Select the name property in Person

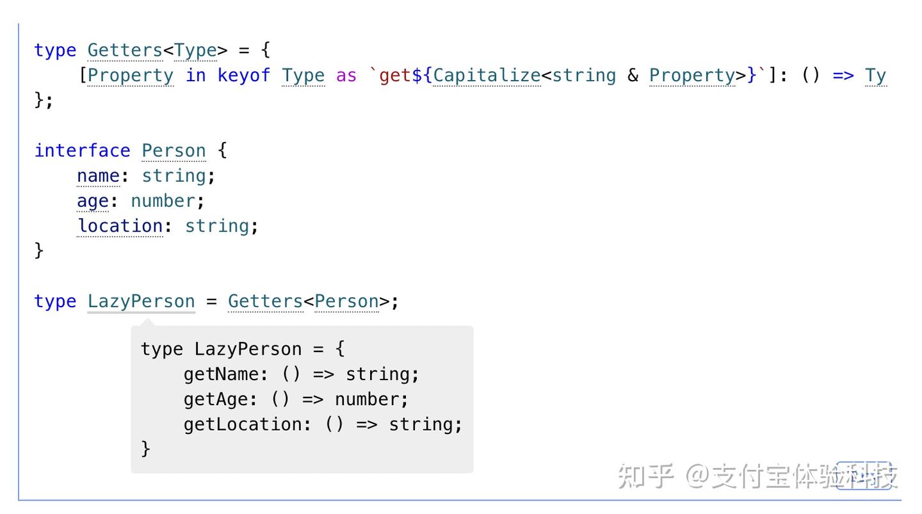tap(98, 176)
